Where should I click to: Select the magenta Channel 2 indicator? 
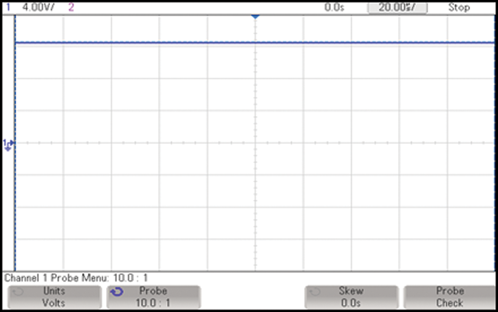pyautogui.click(x=71, y=7)
